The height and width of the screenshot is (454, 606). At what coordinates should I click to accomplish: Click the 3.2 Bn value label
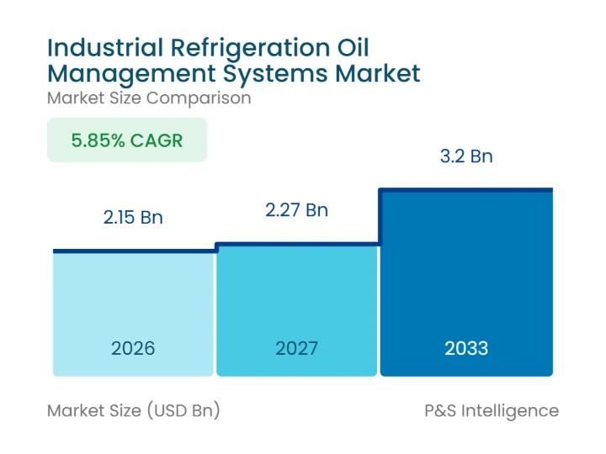466,156
